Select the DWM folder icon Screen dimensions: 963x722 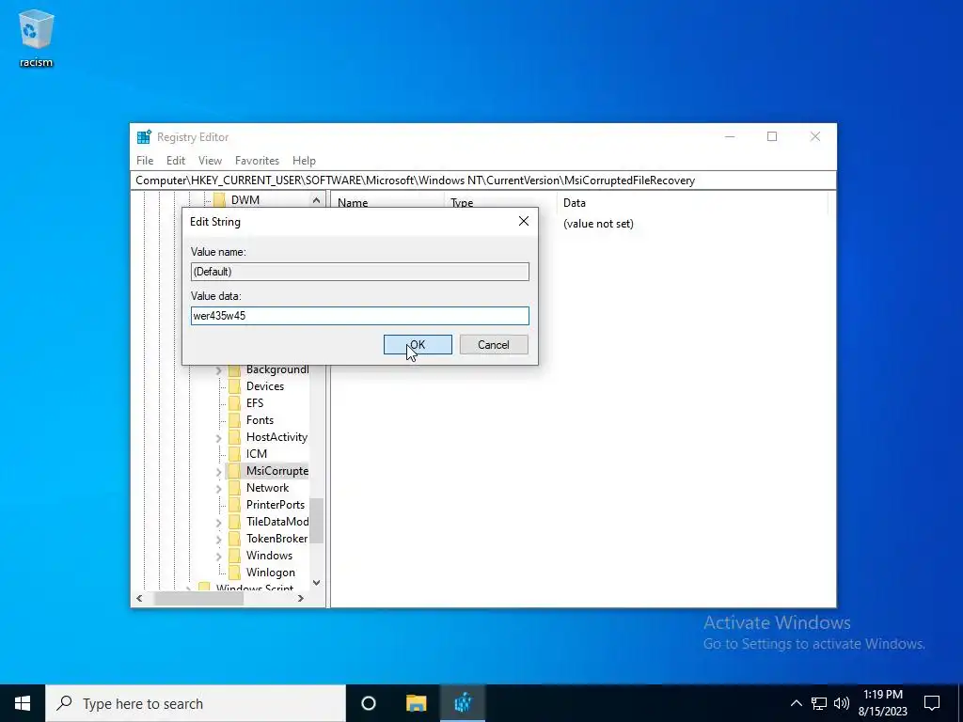219,200
